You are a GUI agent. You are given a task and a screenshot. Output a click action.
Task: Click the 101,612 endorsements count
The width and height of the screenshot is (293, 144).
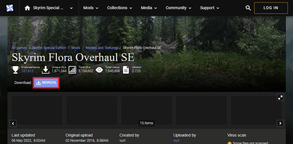tap(28, 71)
